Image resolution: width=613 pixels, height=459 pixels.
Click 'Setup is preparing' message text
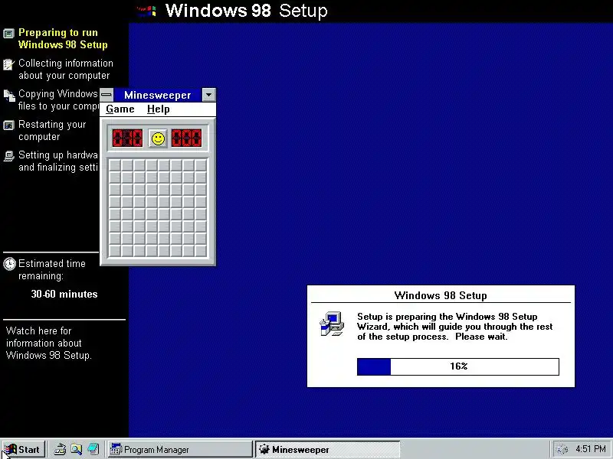click(x=454, y=327)
